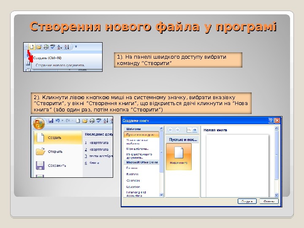Screen dimensions: 304x228
Task: Select Открыть in the Office menu
Action: pos(58,152)
